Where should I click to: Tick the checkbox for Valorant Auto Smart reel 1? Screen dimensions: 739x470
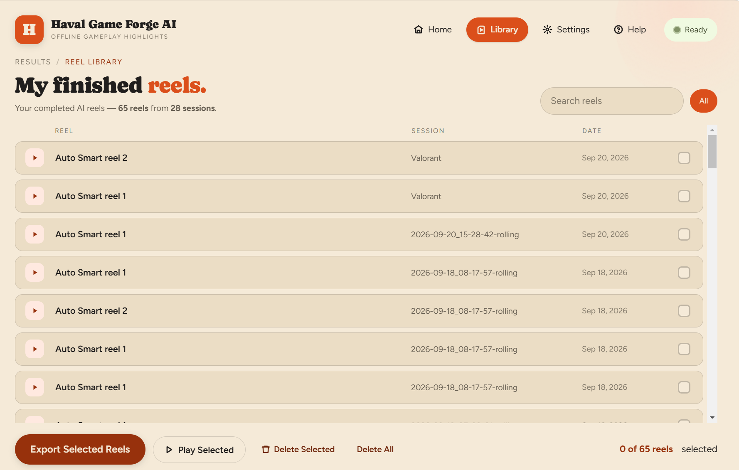(x=684, y=196)
